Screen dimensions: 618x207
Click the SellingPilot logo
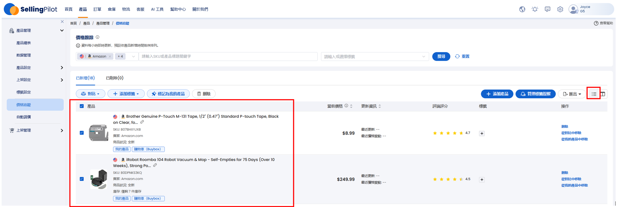(x=31, y=9)
